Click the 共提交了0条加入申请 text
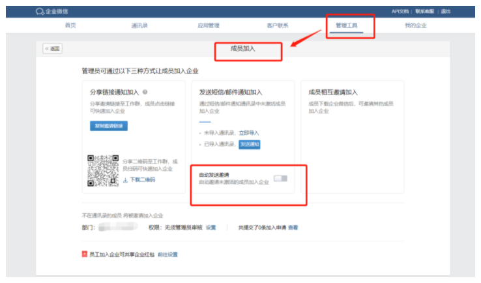481x283 pixels. [262, 228]
